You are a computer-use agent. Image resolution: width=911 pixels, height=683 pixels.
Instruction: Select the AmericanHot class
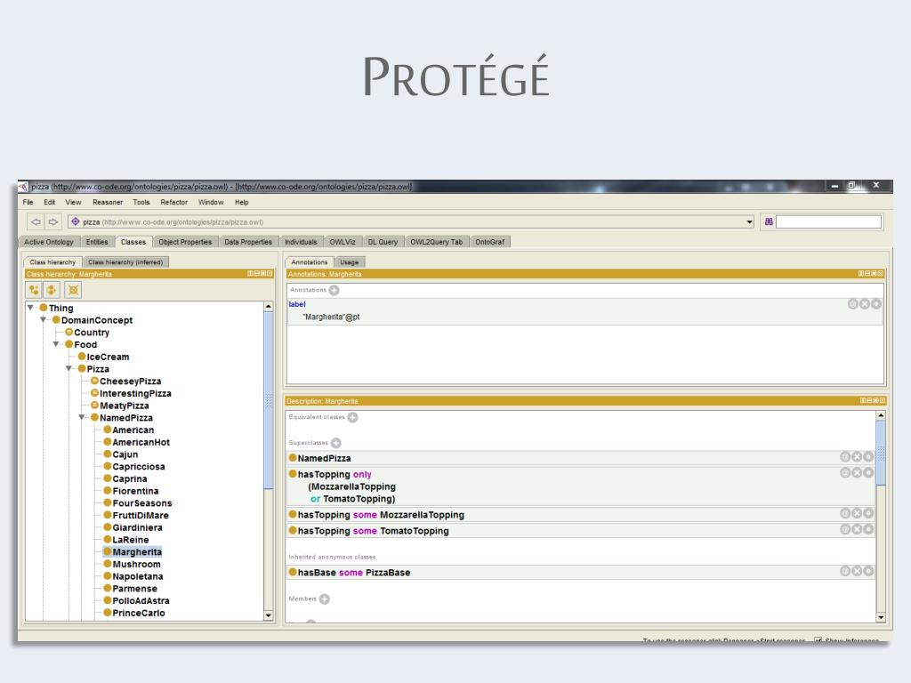point(141,442)
